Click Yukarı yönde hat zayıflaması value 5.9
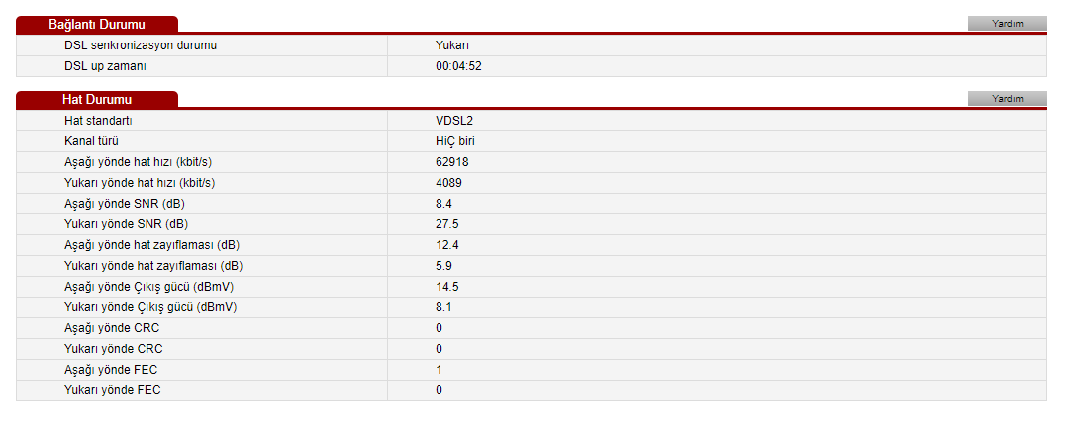The image size is (1076, 426). tap(444, 266)
